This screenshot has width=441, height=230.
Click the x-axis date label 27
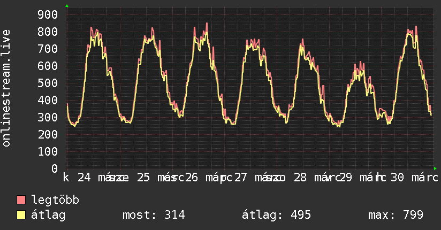(x=240, y=178)
